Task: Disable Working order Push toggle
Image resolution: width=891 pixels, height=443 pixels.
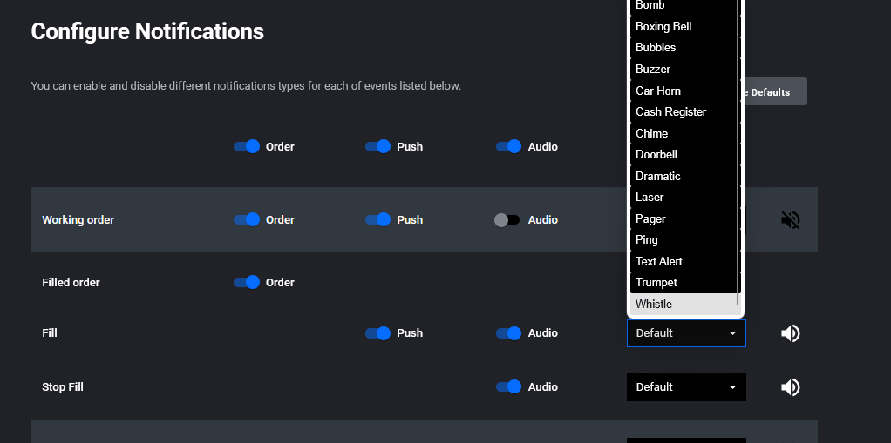Action: pos(377,219)
